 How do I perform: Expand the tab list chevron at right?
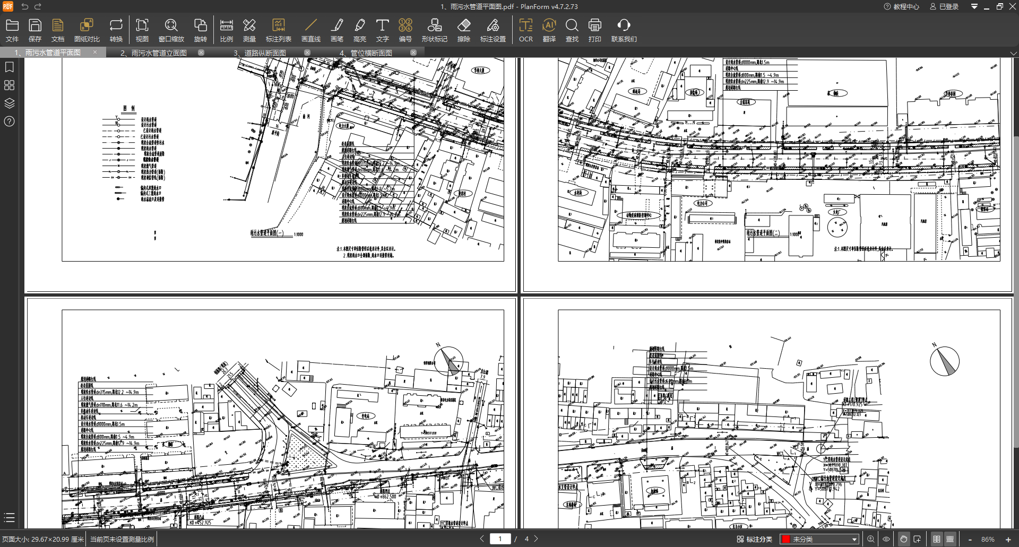click(x=1013, y=53)
